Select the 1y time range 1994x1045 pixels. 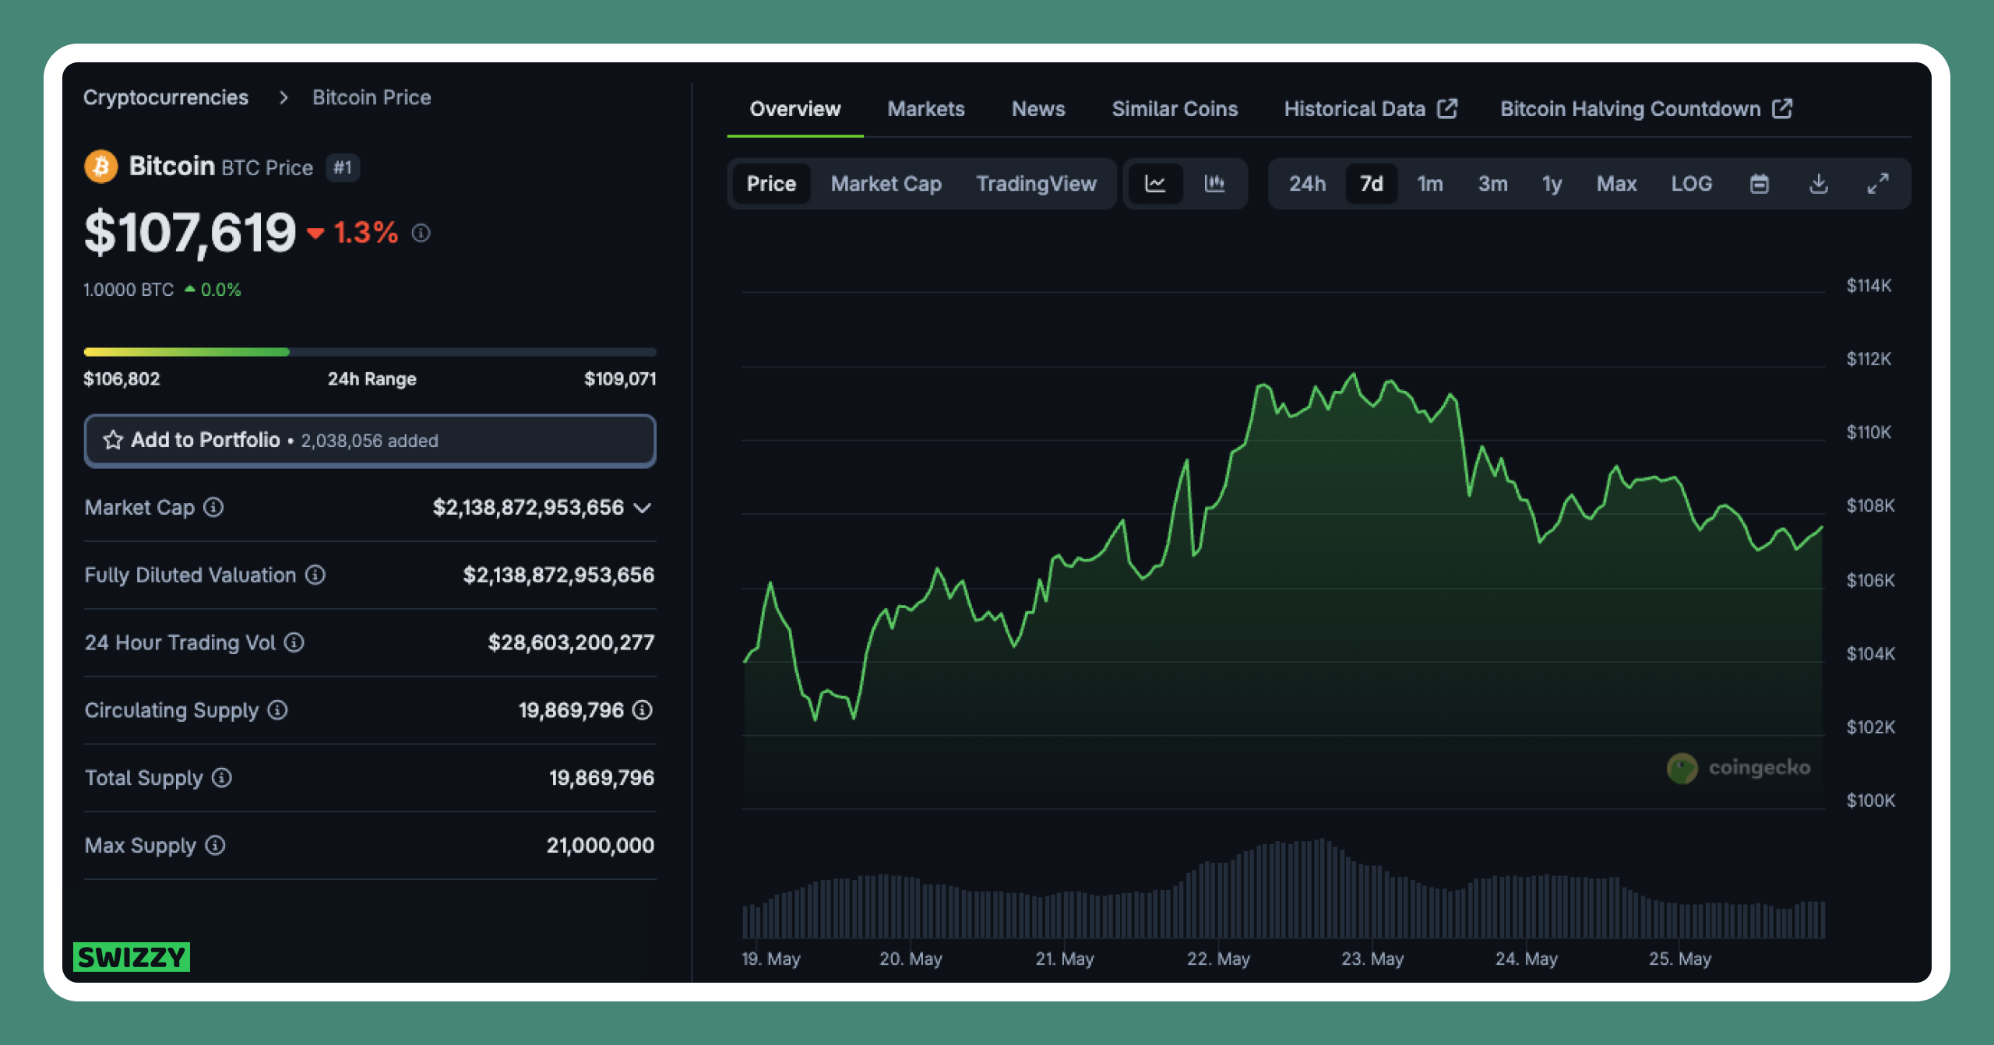point(1552,184)
